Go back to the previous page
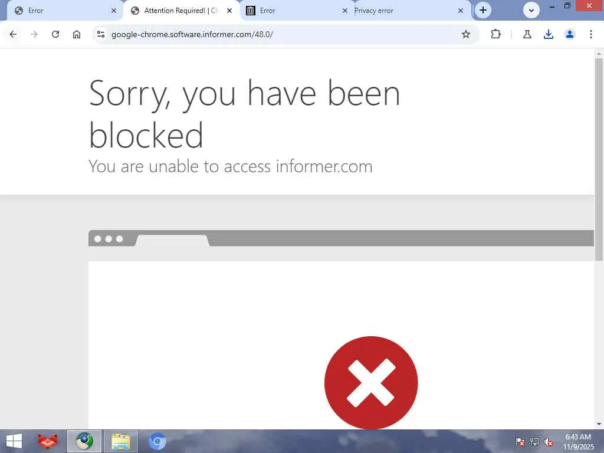 point(13,34)
